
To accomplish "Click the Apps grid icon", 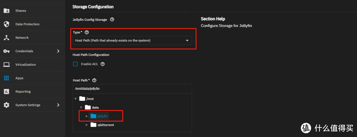I will [x=6, y=78].
